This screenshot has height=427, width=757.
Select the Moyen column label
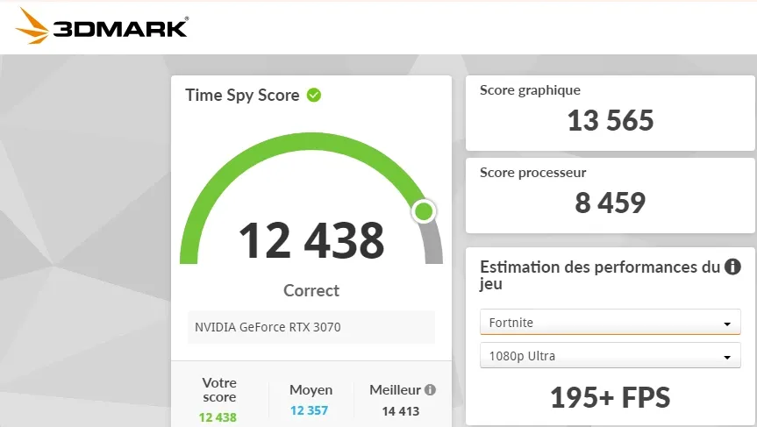tap(311, 390)
